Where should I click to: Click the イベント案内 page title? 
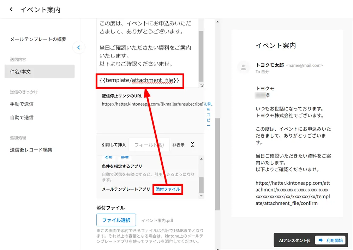point(40,10)
